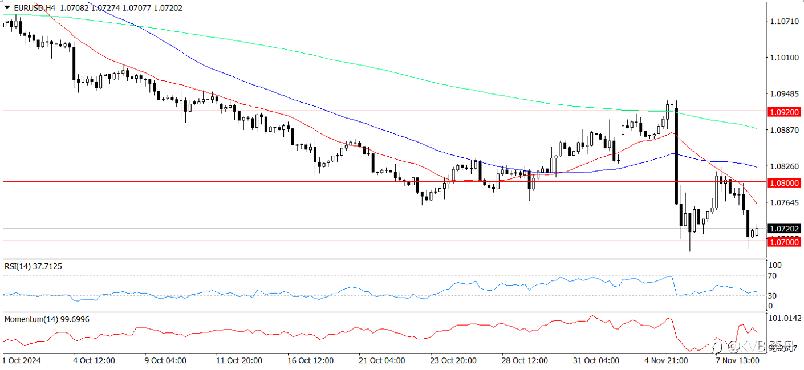Click the 1 Oct 2024 date label
Viewport: 804px width, 370px height.
click(x=22, y=361)
